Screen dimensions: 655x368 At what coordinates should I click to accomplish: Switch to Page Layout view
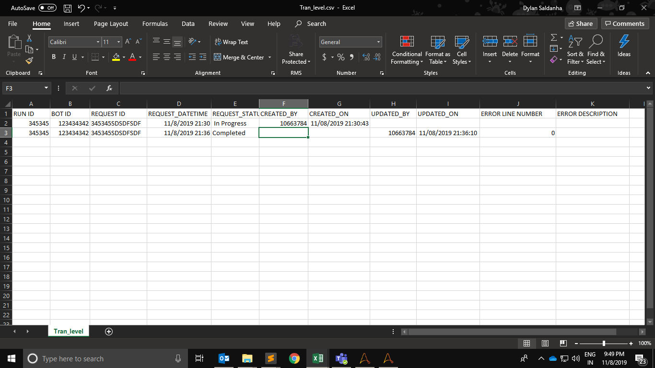point(545,343)
